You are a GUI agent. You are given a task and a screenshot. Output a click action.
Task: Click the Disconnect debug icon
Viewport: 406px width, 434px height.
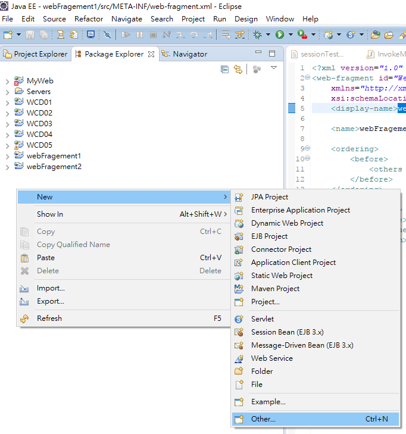coord(167,35)
